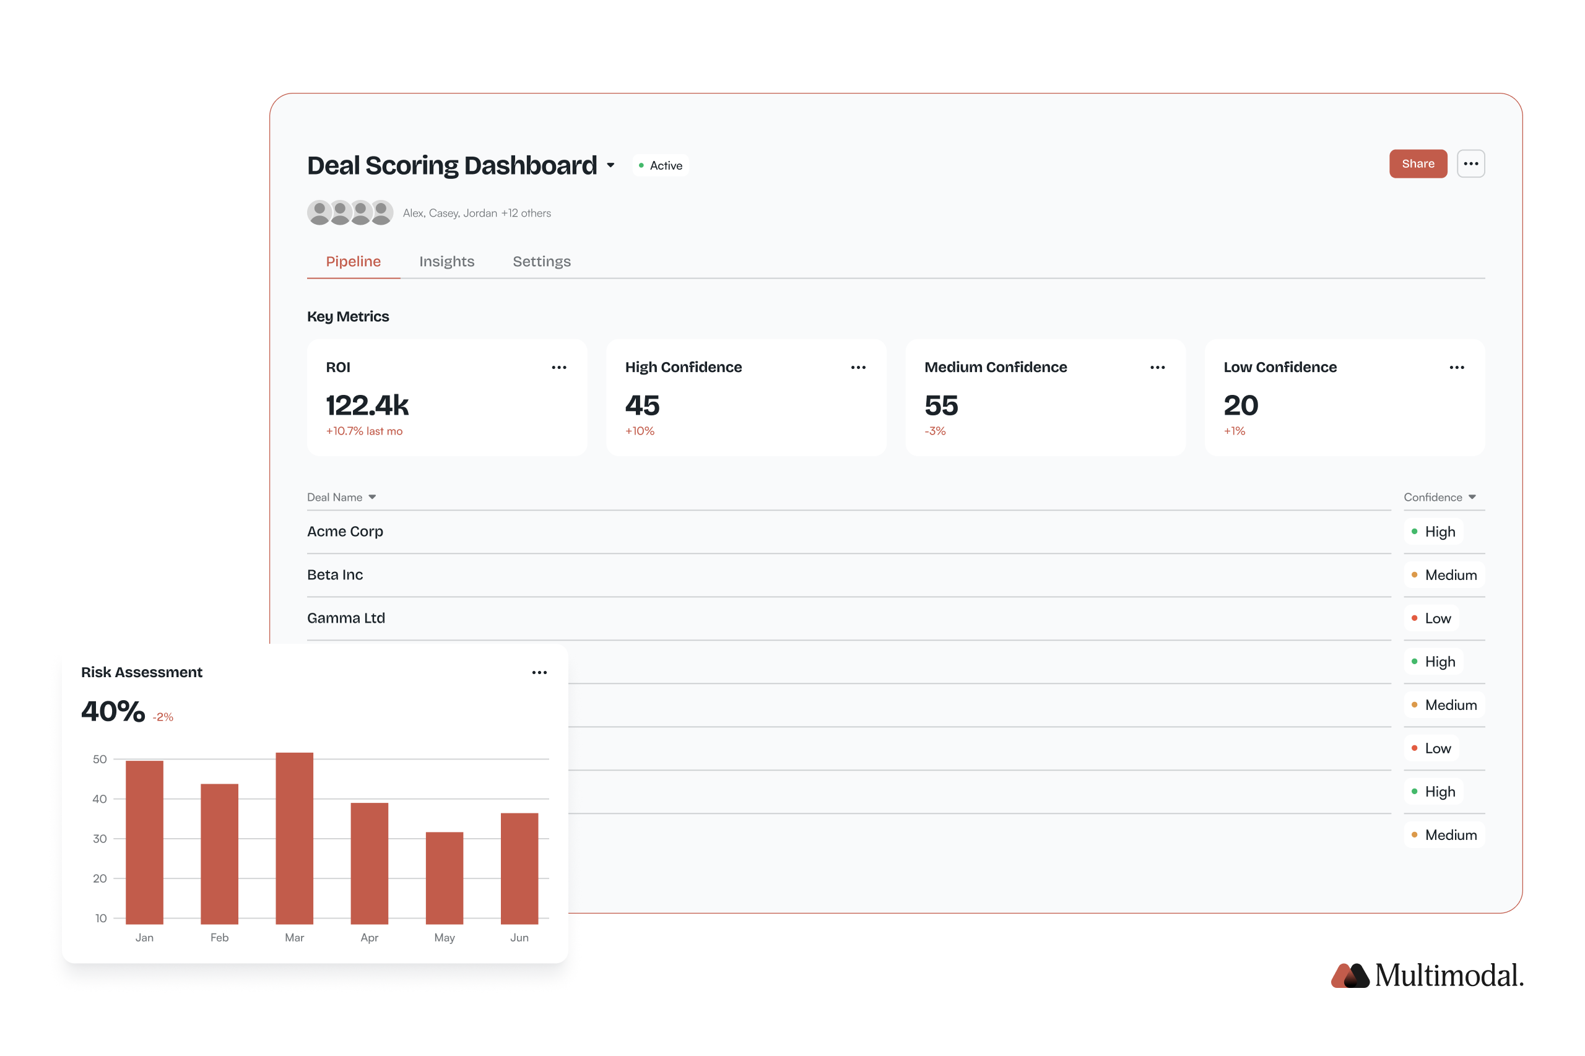
Task: Click the more options button beside Share
Action: 1470,163
